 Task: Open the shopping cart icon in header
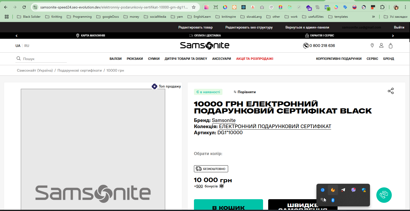(x=390, y=46)
